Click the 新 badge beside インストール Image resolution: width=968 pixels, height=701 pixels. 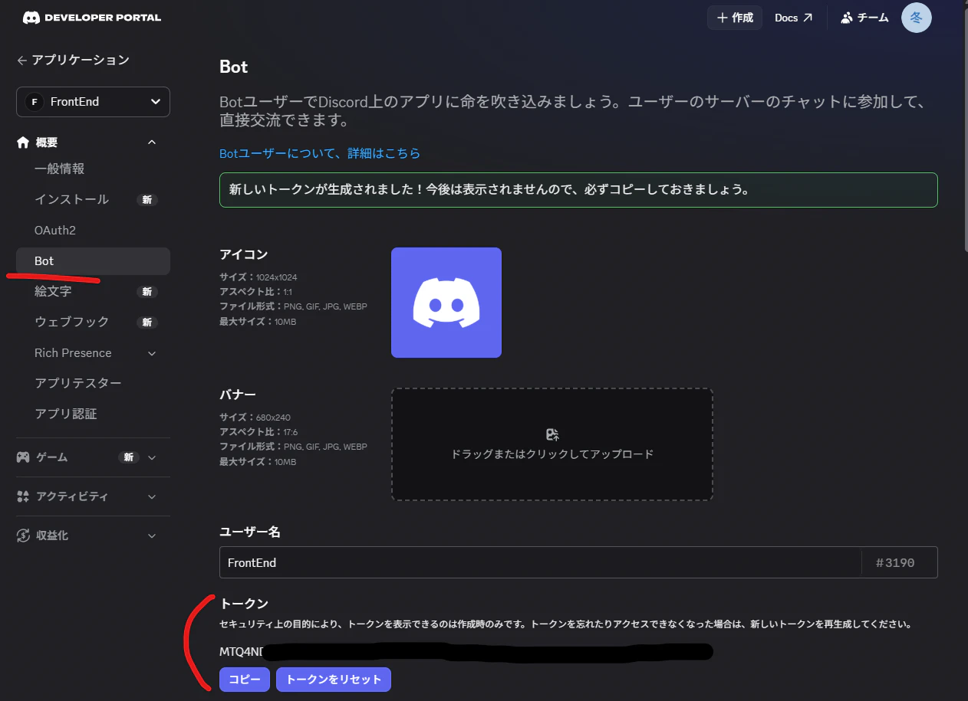pos(147,200)
